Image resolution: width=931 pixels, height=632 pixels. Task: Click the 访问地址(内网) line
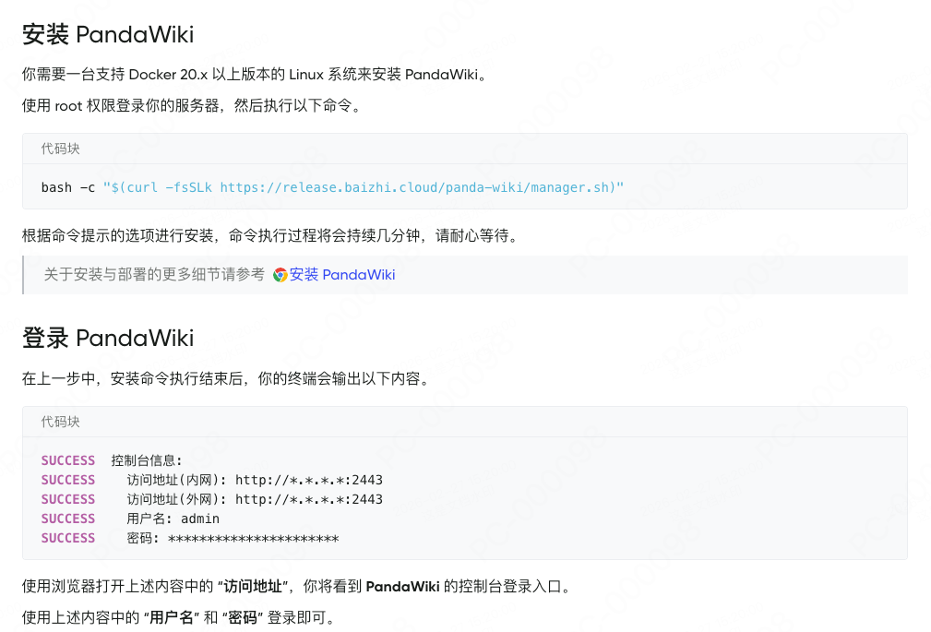pos(212,480)
